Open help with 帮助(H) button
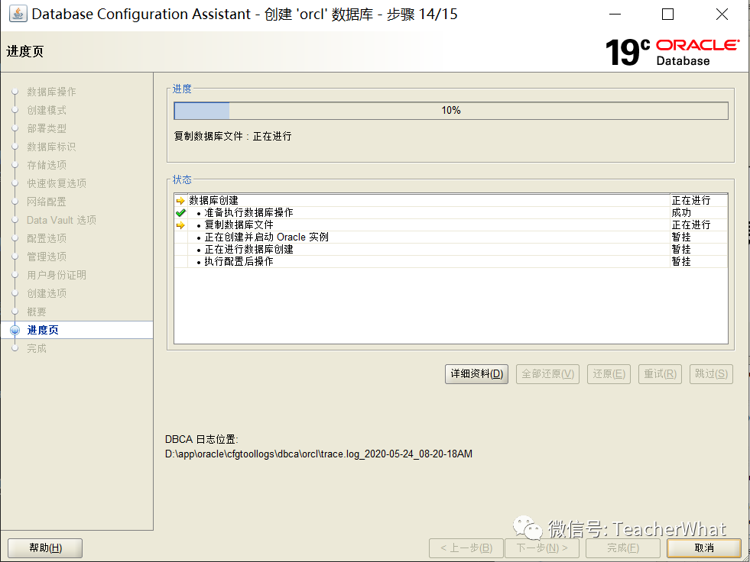750x562 pixels. click(x=45, y=548)
